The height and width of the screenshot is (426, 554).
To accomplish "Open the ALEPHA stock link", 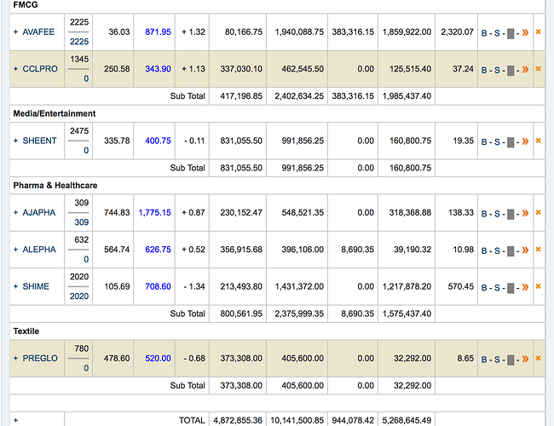I will (39, 250).
